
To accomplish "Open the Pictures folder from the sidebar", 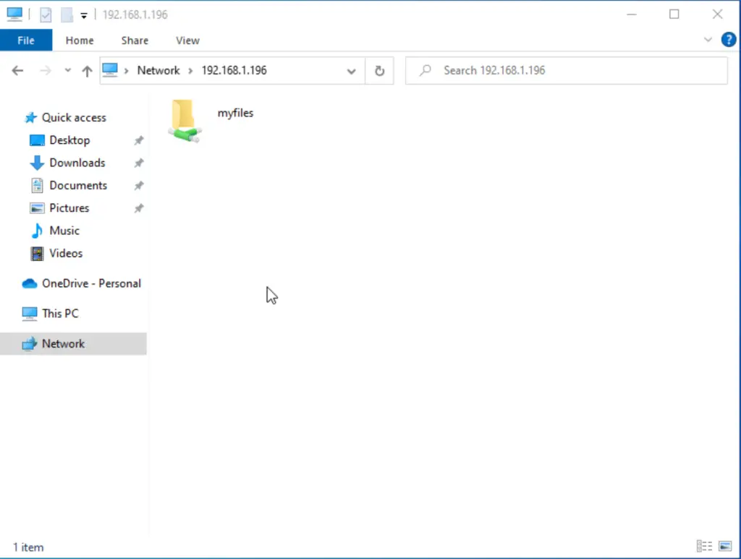I will (69, 208).
